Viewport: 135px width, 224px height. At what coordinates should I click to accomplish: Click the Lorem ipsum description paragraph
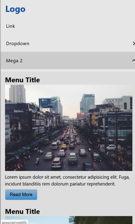pos(67,181)
